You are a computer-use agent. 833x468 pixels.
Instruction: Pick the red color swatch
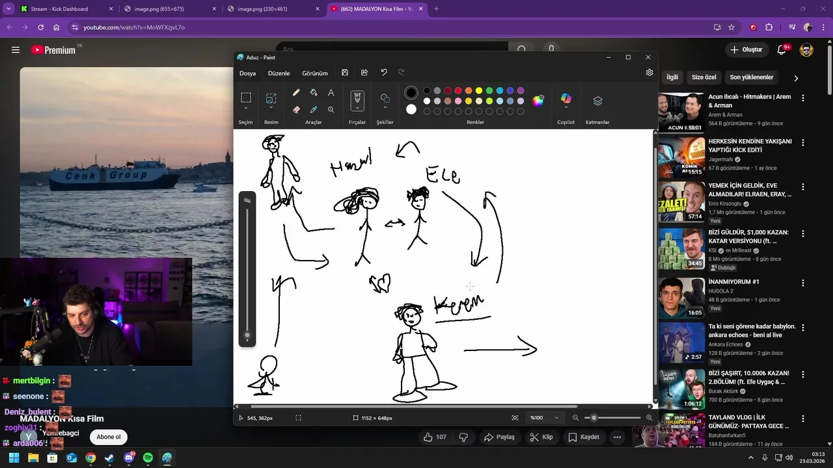point(458,91)
